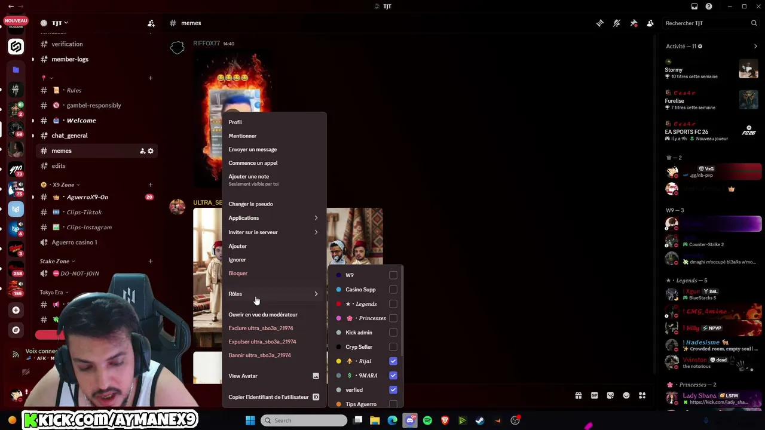Click the Windows Start button
This screenshot has width=765, height=430.
tap(250, 420)
